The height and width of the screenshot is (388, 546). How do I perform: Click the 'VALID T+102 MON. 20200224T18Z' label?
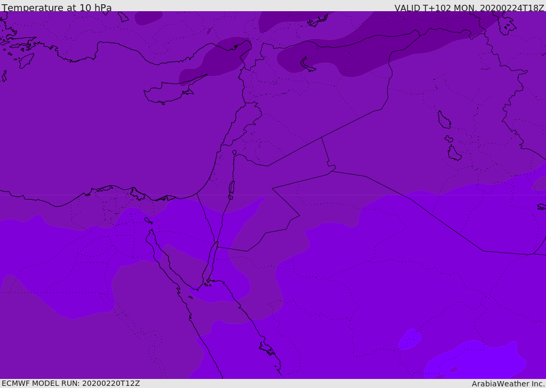tap(469, 7)
